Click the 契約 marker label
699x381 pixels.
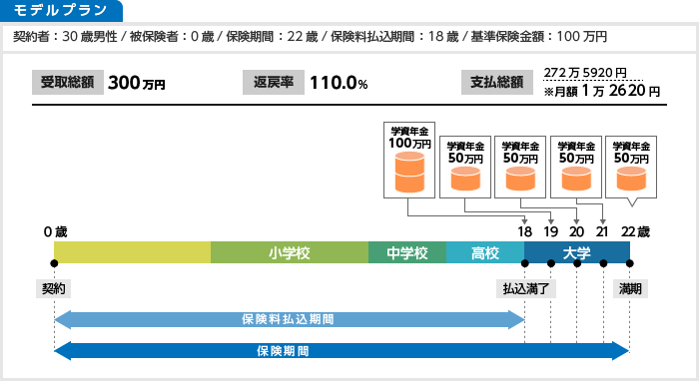[x=54, y=289]
